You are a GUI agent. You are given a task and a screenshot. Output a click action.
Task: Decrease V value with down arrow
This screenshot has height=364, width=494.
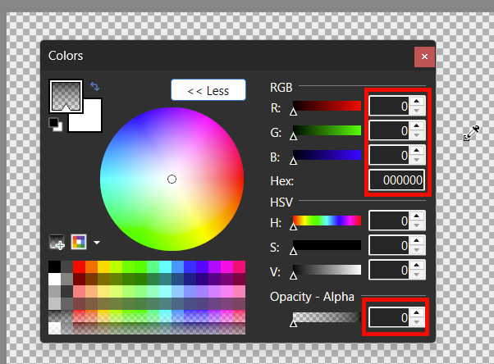pos(417,275)
